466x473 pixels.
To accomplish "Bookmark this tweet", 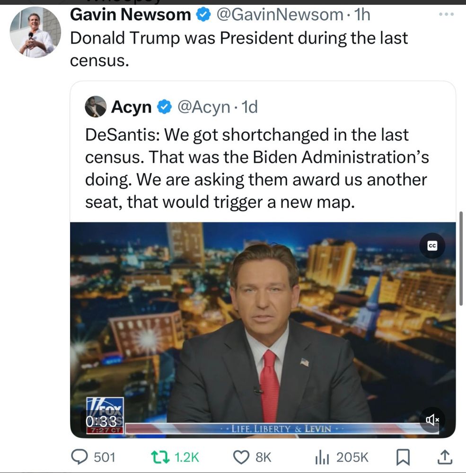I will pos(403,457).
